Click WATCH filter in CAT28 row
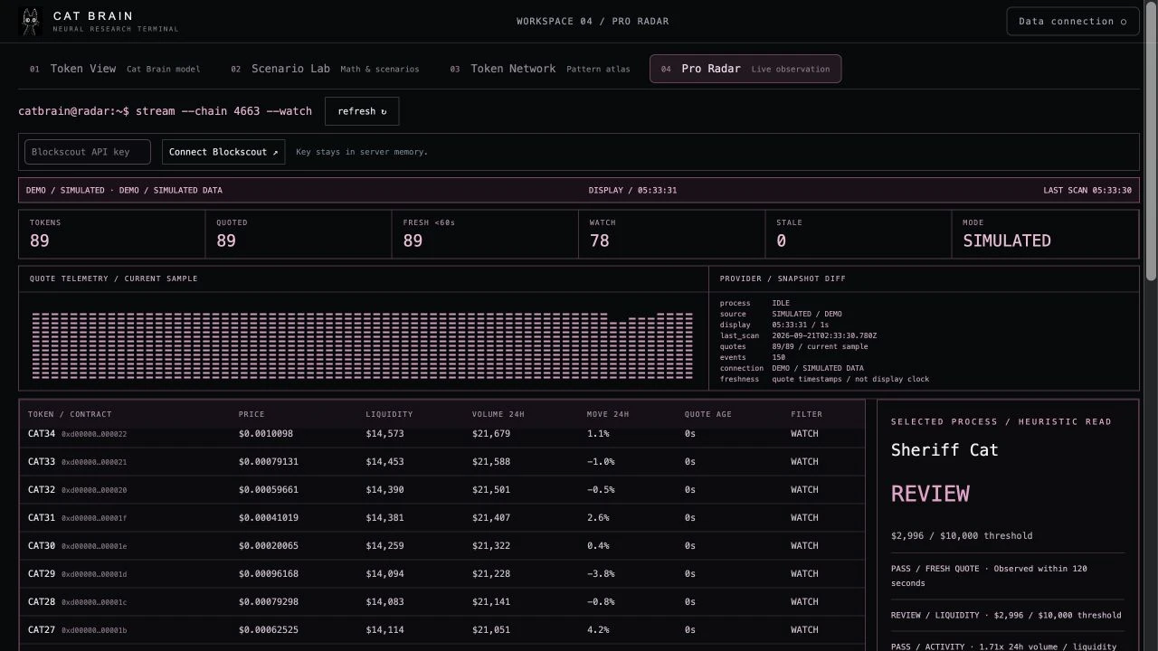 click(804, 602)
